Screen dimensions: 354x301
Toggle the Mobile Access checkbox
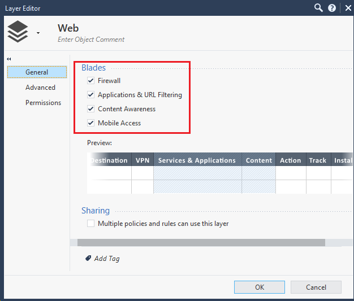[91, 123]
